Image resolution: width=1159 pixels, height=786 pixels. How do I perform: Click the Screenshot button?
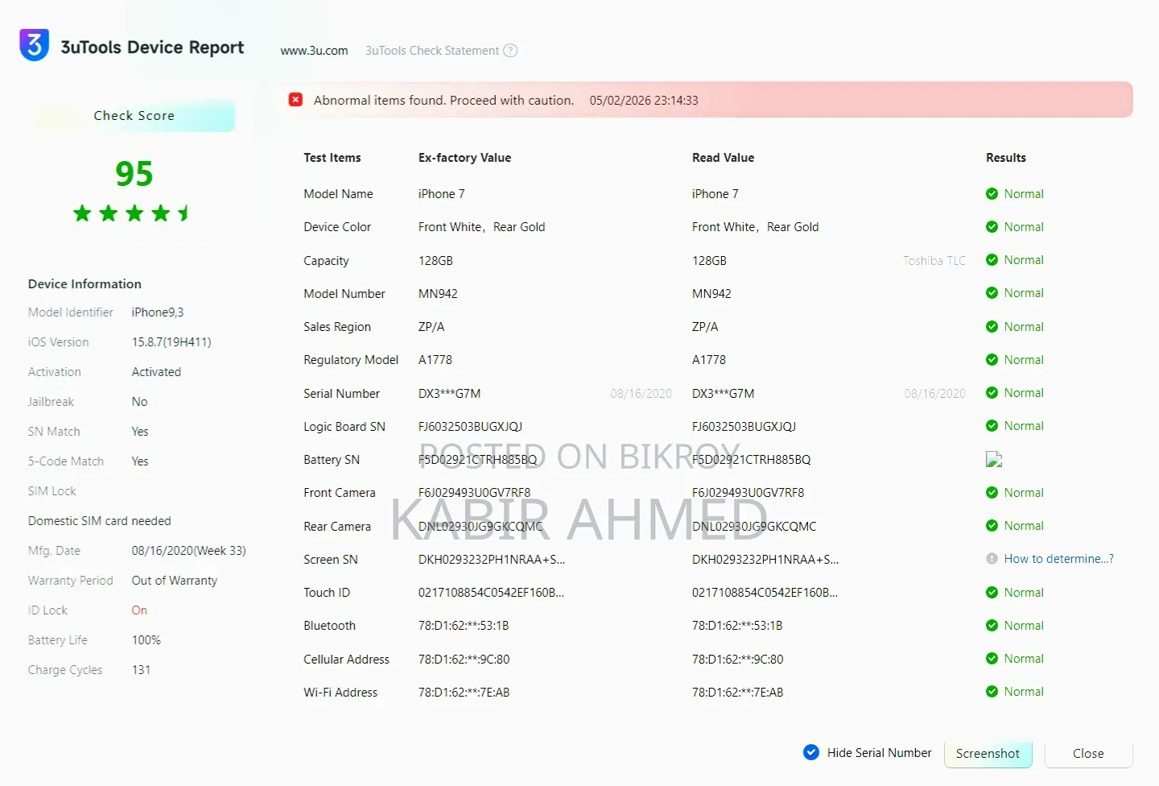[x=988, y=754]
